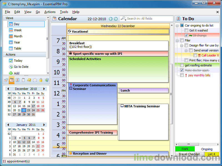Viewport: 222px width, 166px height.
Task: Go to next month from December 2010
Action: tap(44, 89)
